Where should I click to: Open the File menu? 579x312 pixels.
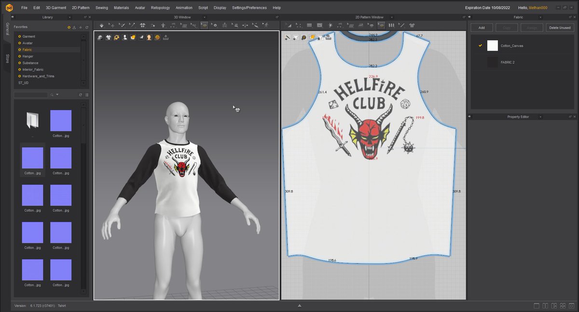[24, 8]
